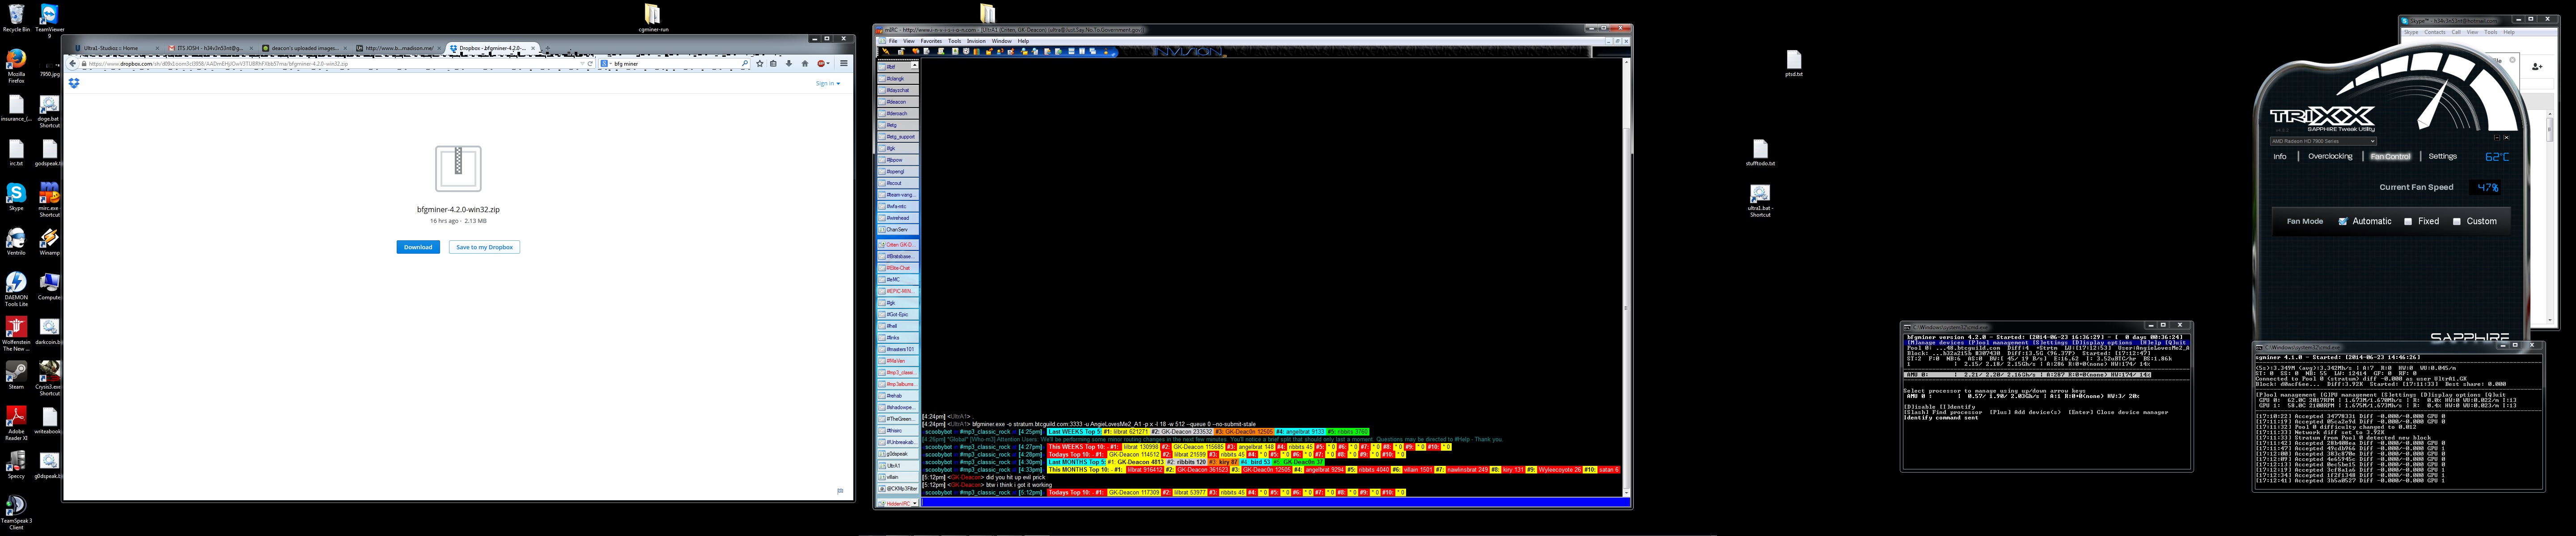The image size is (2576, 536).
Task: Open Adobe Reader XI desktop icon
Action: tap(16, 423)
